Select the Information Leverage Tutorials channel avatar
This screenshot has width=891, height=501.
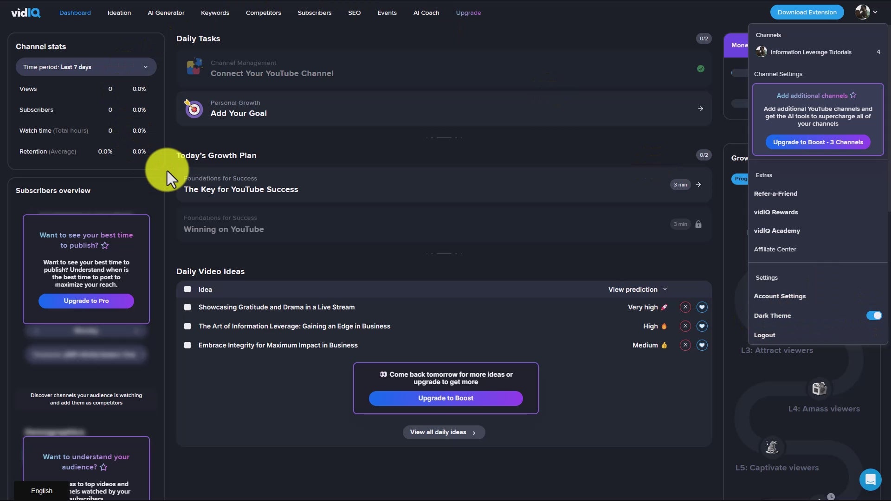[762, 51]
